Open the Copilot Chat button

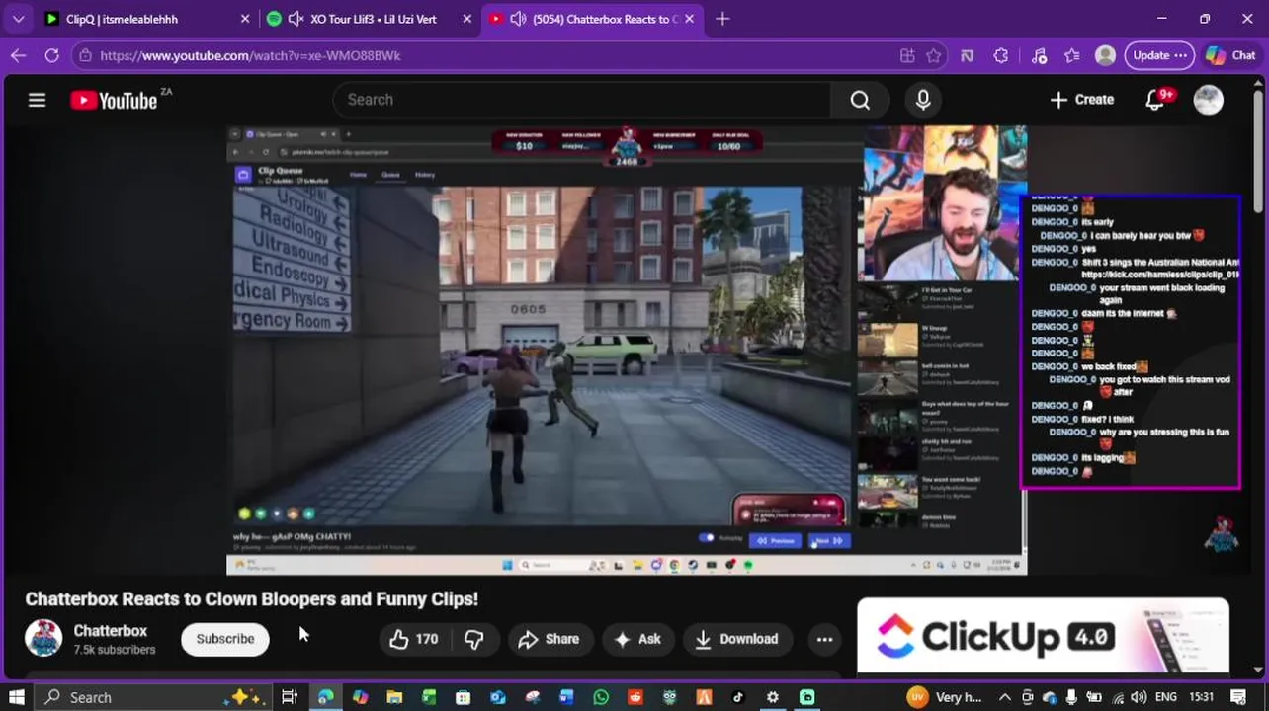coord(1230,55)
